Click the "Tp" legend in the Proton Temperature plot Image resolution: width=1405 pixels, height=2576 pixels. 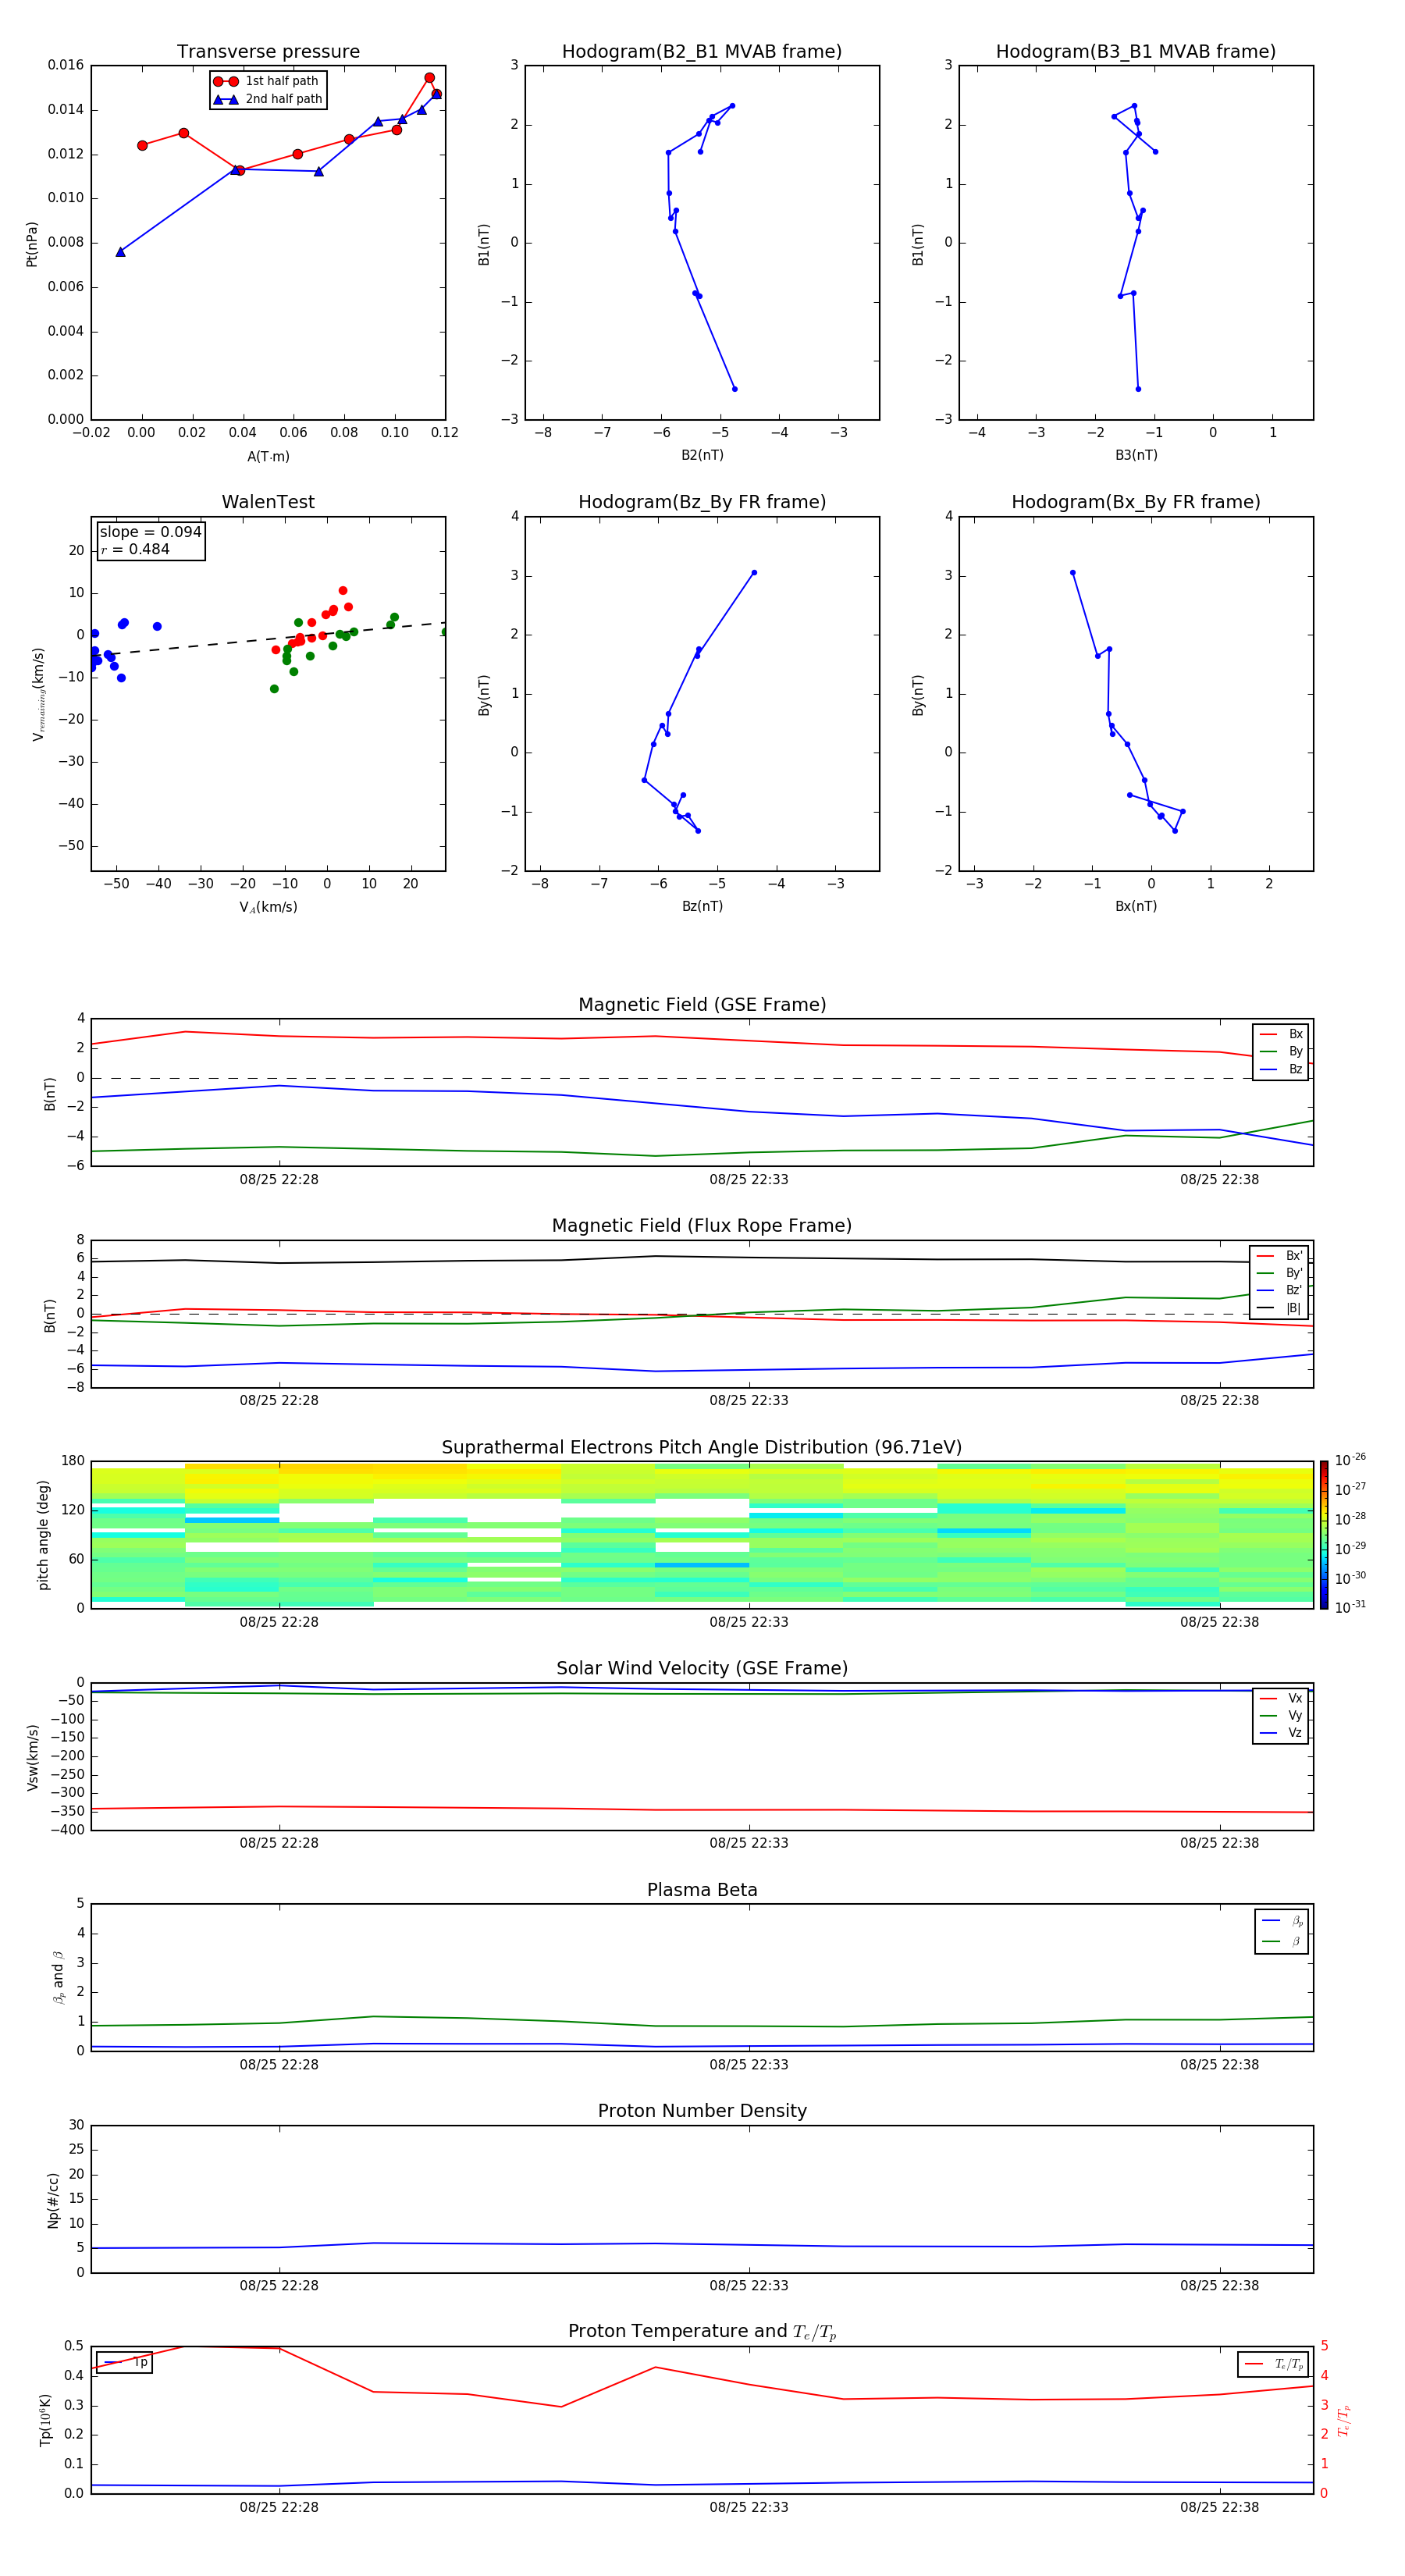pyautogui.click(x=125, y=2363)
